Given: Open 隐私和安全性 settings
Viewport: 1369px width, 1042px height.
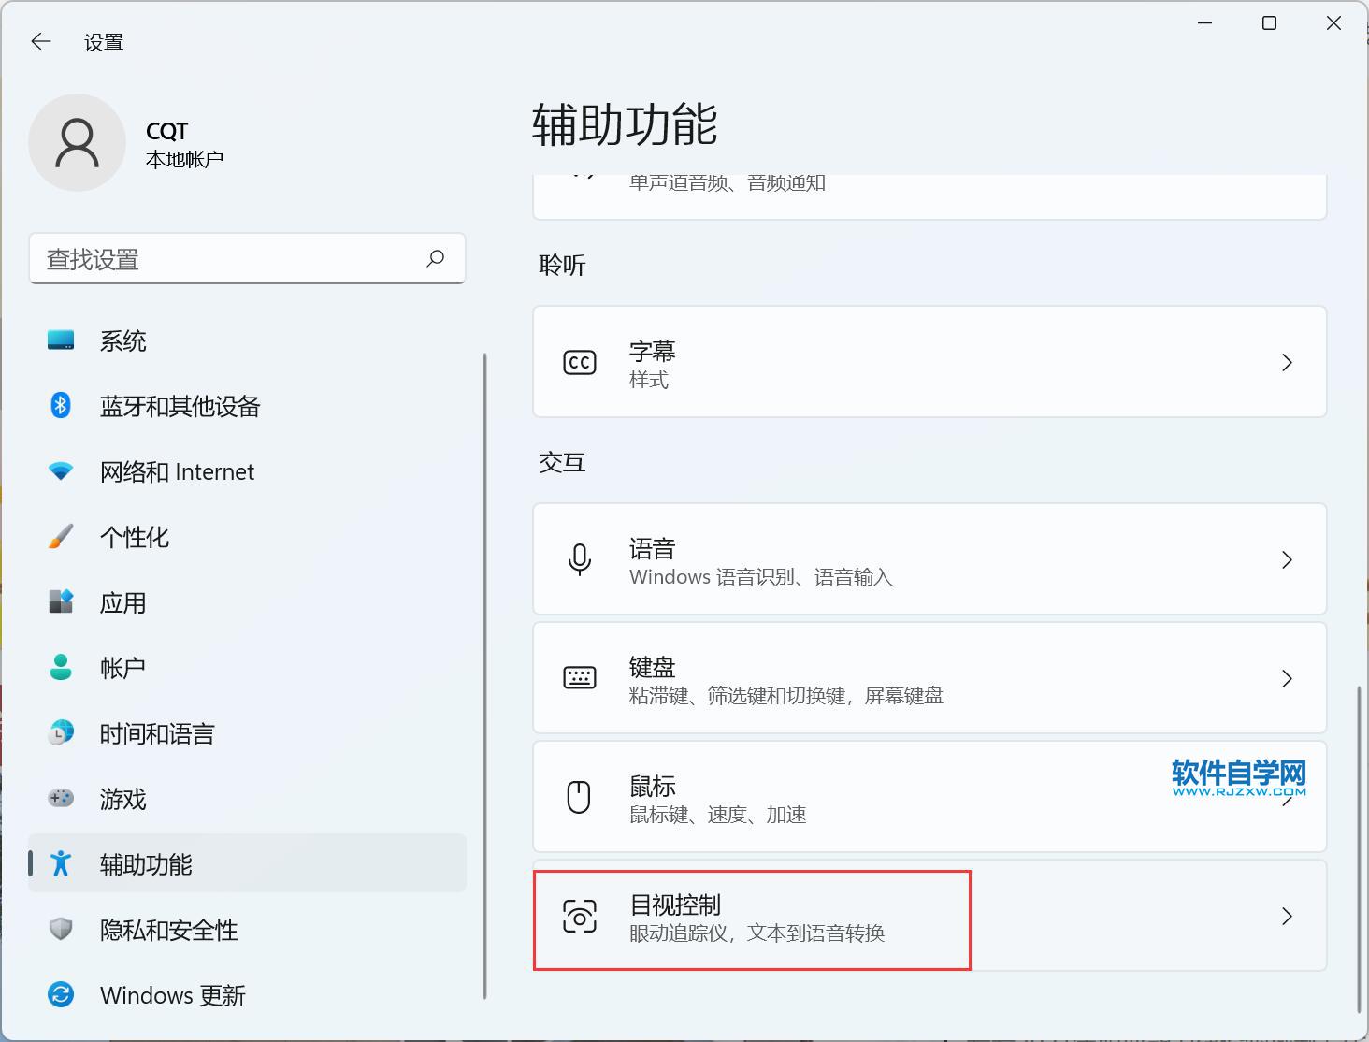Looking at the screenshot, I should 169,930.
